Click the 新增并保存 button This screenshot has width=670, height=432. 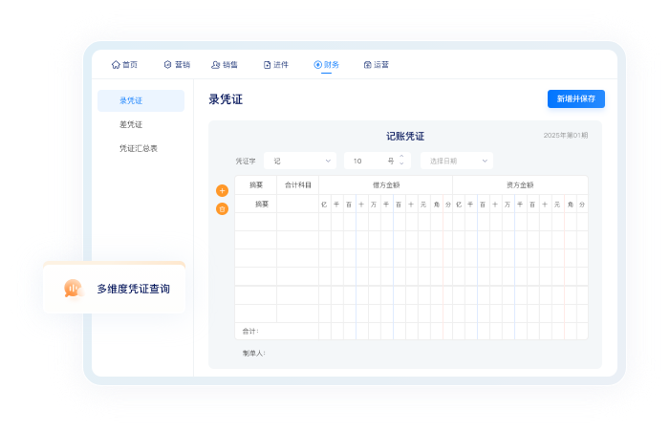pos(575,98)
